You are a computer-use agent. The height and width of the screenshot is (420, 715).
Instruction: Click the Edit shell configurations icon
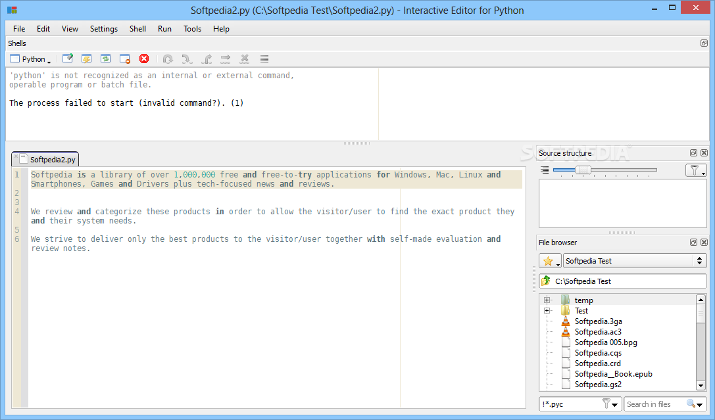pos(68,58)
